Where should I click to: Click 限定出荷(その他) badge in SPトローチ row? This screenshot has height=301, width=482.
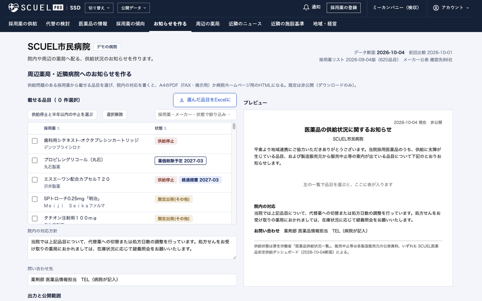coord(174,199)
